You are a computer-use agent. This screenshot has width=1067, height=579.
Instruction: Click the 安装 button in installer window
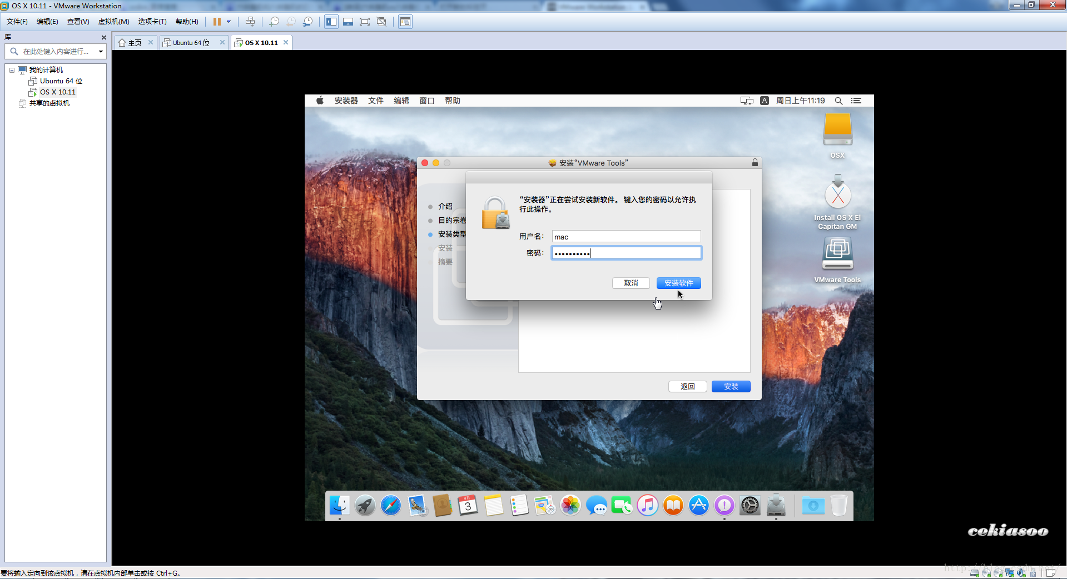pyautogui.click(x=731, y=387)
